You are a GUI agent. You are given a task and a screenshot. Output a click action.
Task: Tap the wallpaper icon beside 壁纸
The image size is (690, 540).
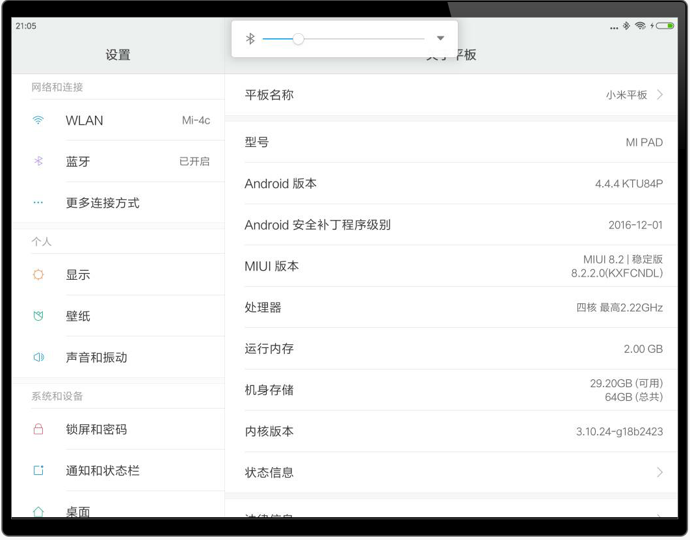(x=38, y=316)
